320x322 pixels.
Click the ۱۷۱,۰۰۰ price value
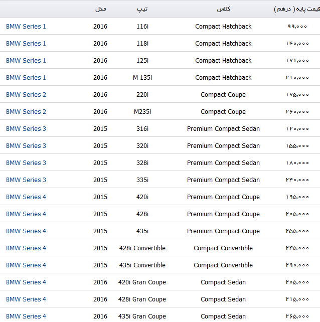pyautogui.click(x=297, y=61)
